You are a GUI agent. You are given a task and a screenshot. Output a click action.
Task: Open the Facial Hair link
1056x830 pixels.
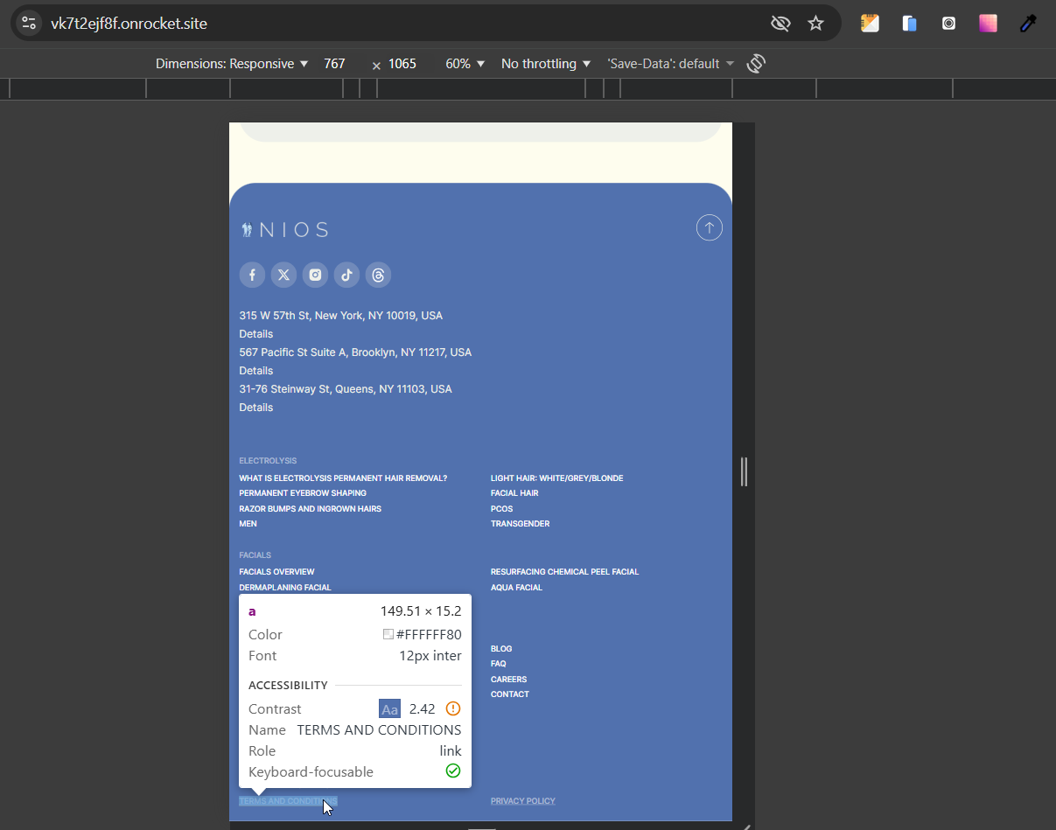coord(514,493)
